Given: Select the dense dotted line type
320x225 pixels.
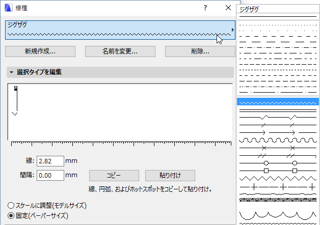Looking at the screenshot, I should pos(278,25).
